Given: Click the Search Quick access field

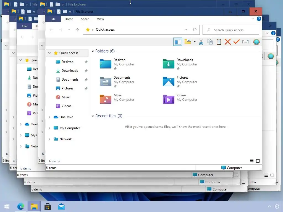Looking at the screenshot, I should point(231,30).
